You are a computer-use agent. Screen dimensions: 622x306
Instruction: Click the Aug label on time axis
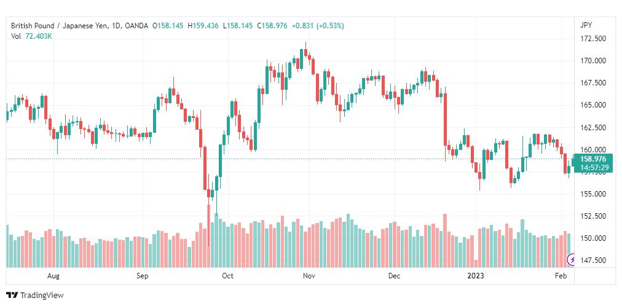53,276
